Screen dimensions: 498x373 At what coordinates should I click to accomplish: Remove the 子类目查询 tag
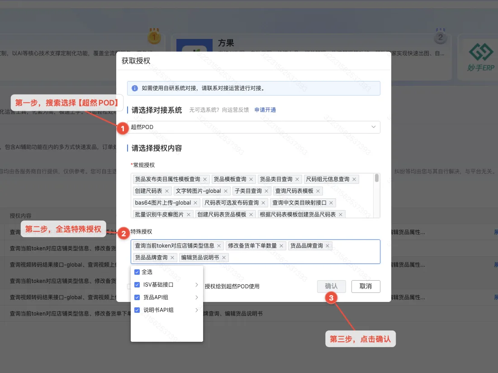click(x=266, y=191)
